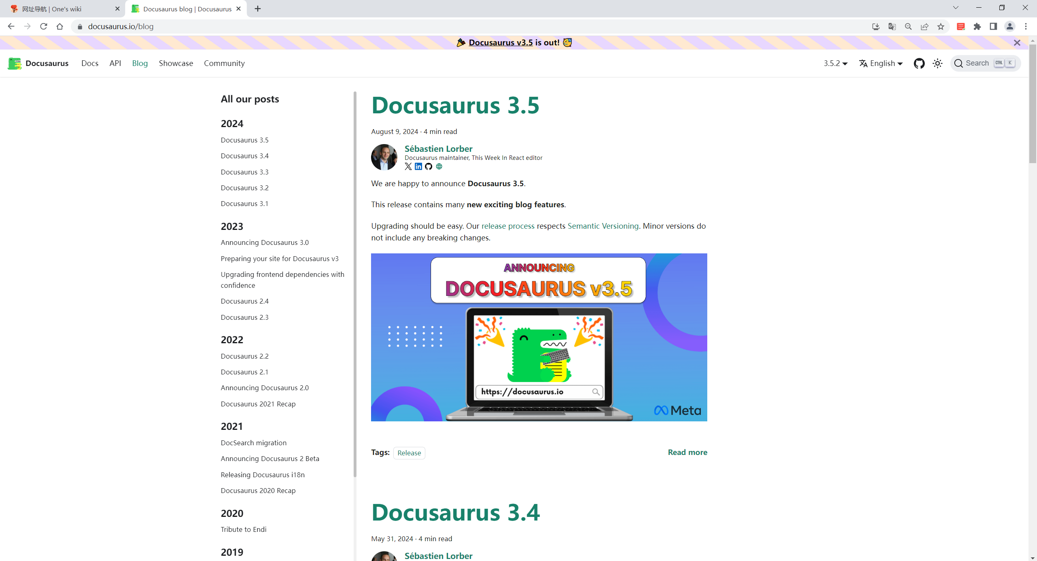Open sidebar post Releasing Docusaurus i18n
The height and width of the screenshot is (561, 1037).
tap(262, 475)
